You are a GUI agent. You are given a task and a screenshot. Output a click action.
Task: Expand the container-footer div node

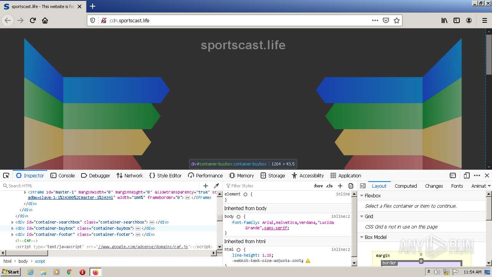coord(13,235)
